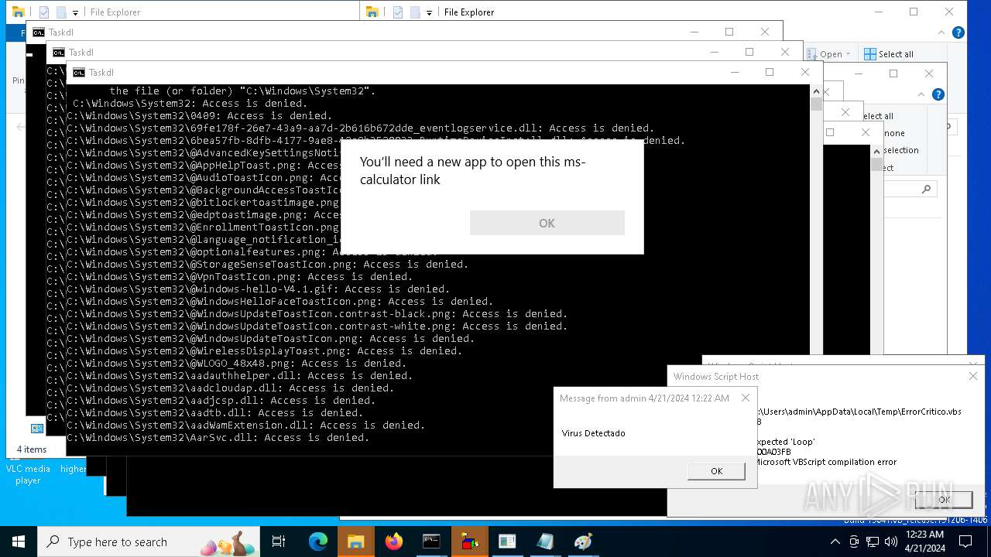Screen dimensions: 991x557
Task: Open File Explorer taskbar icon
Action: click(x=355, y=542)
